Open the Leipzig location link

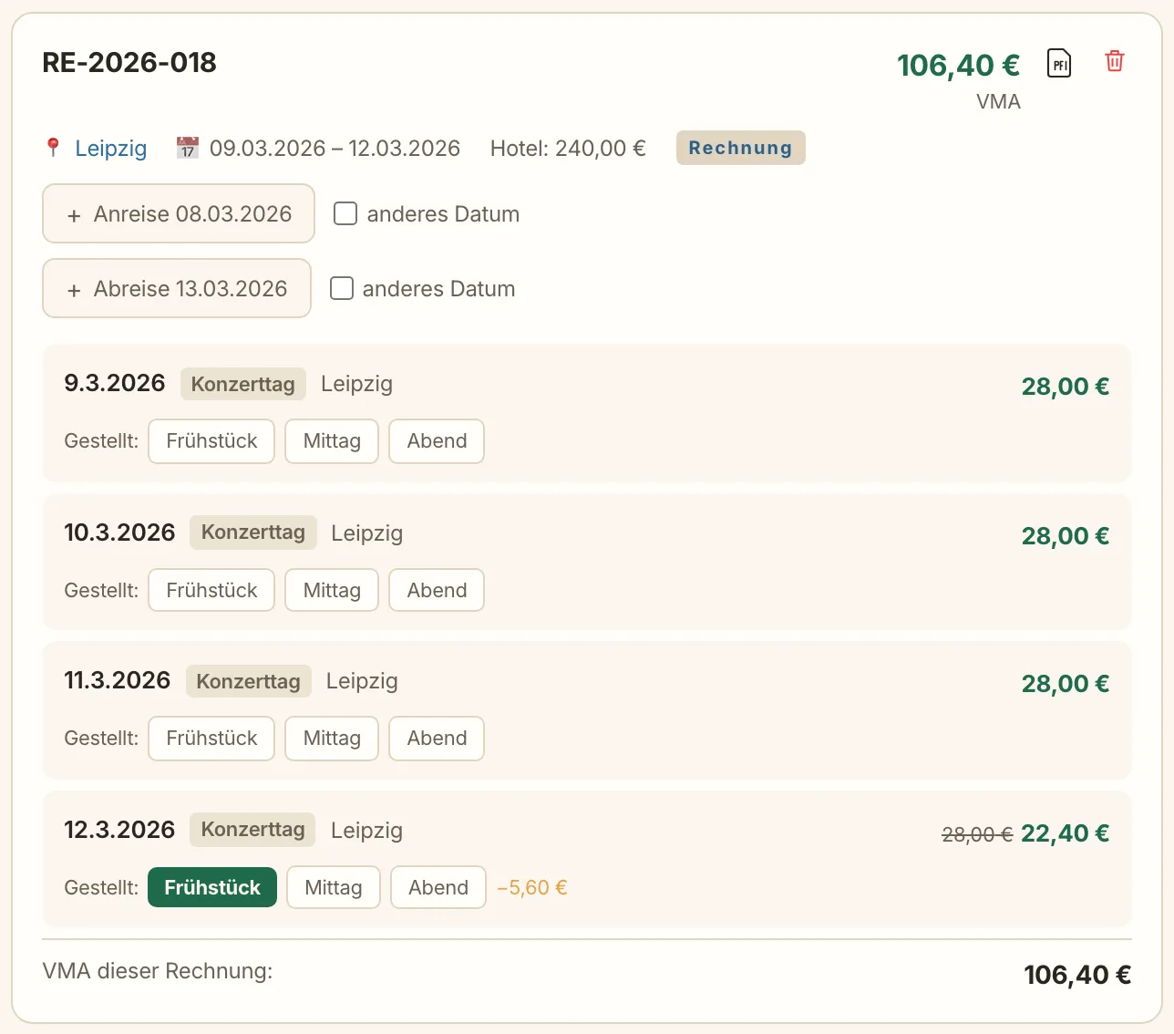[110, 149]
